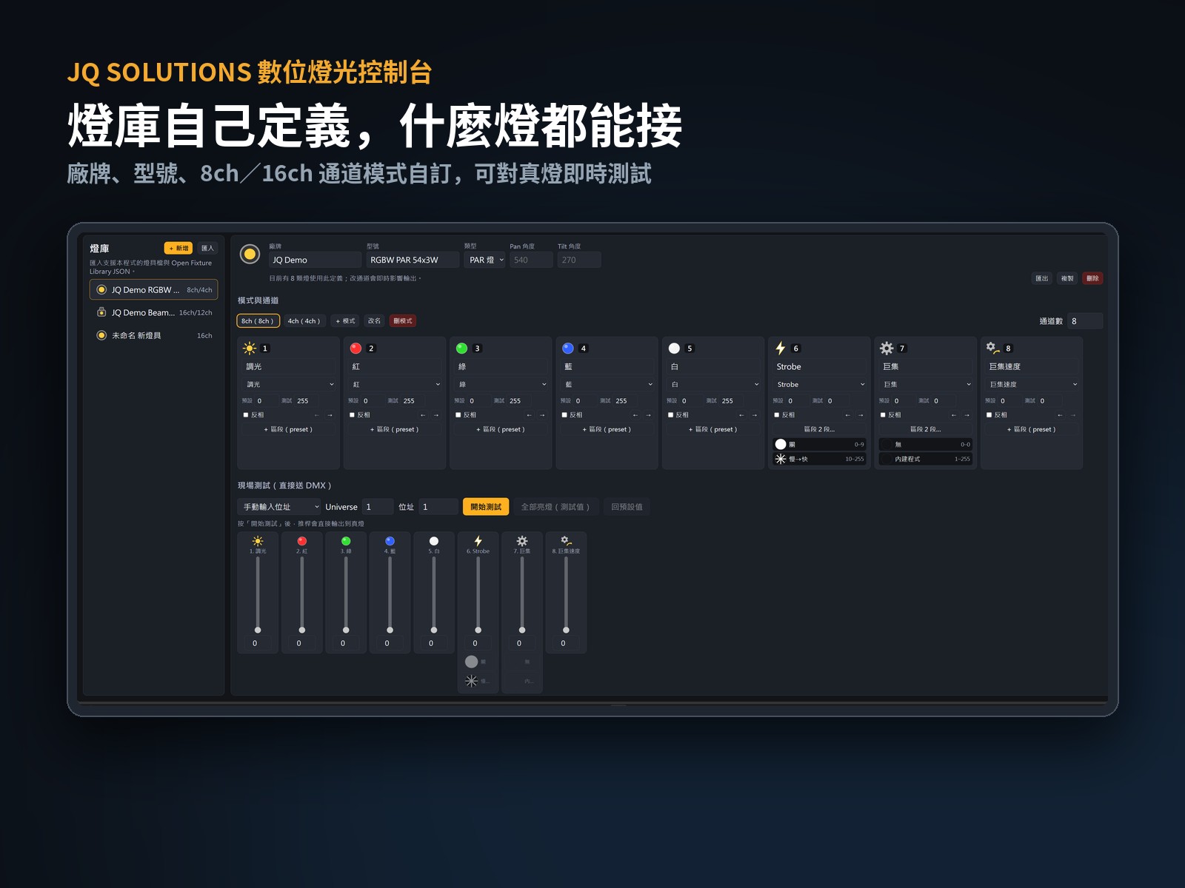Image resolution: width=1185 pixels, height=888 pixels.
Task: Click the sun icon above fader 1. 調光
Action: [258, 541]
